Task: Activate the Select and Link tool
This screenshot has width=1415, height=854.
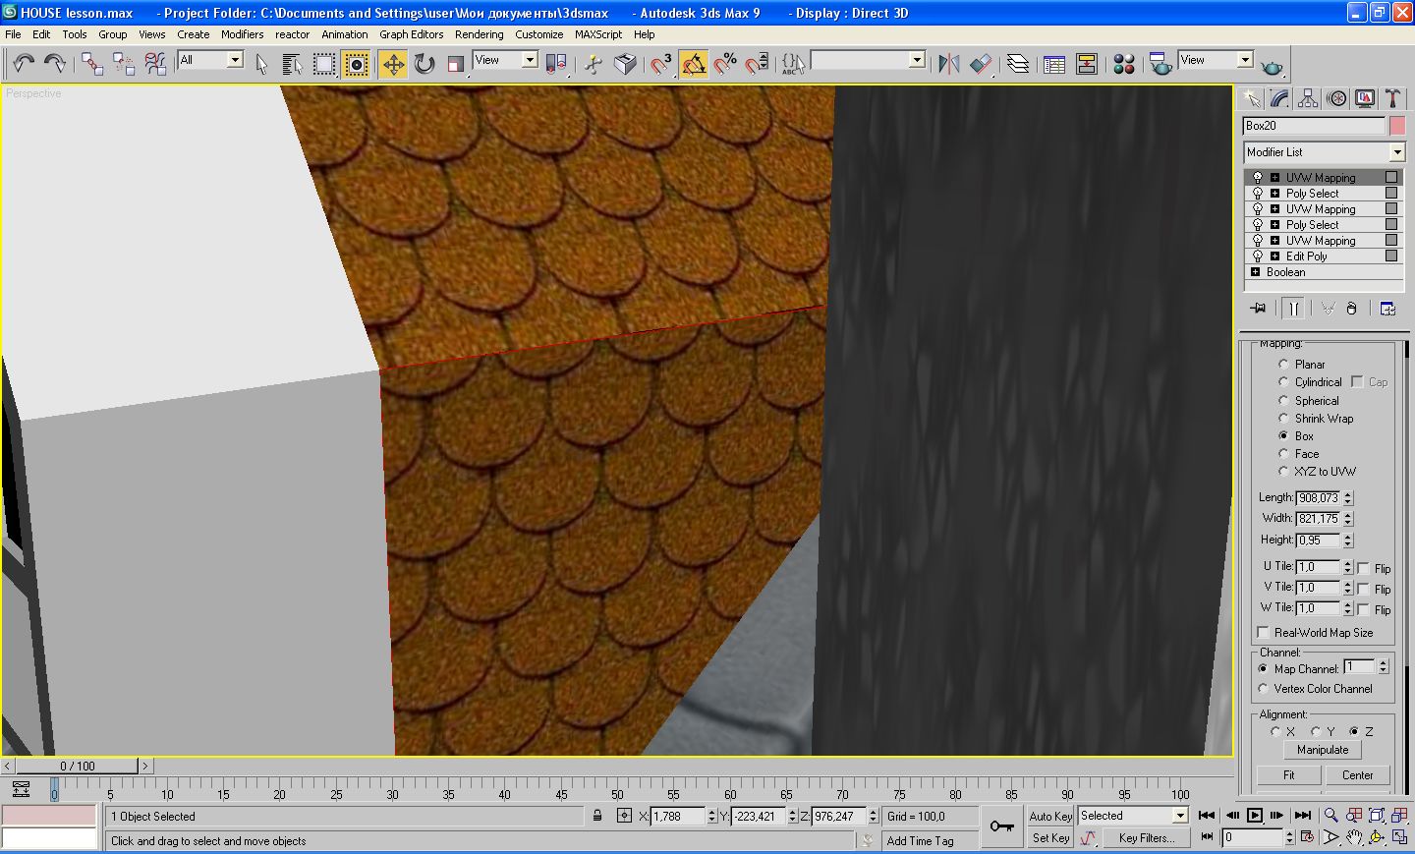Action: pyautogui.click(x=92, y=64)
